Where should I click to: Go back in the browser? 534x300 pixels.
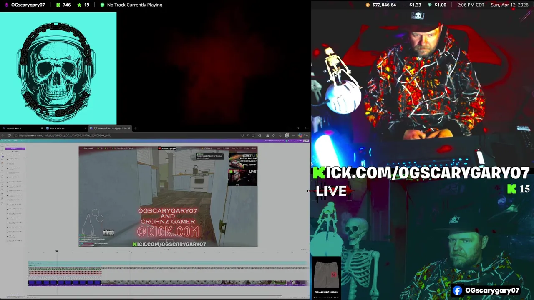(x=4, y=135)
